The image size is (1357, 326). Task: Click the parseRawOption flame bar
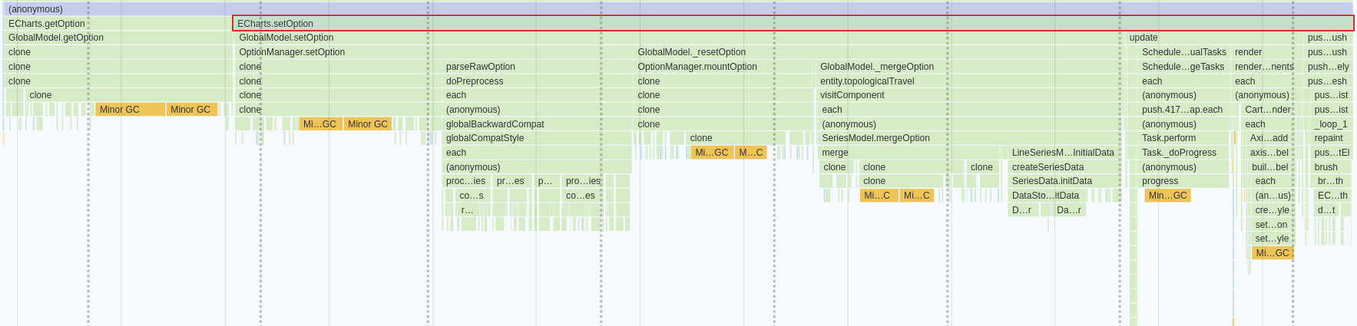(536, 67)
